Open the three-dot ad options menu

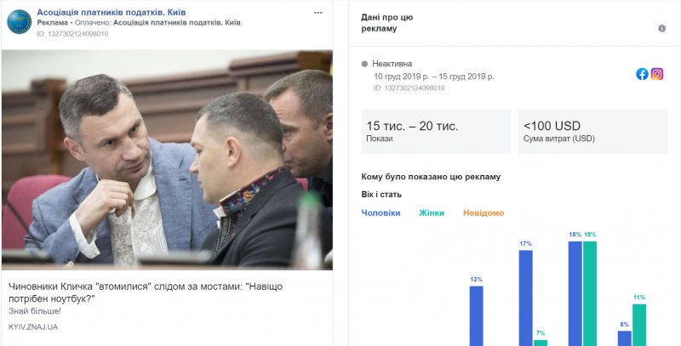318,14
